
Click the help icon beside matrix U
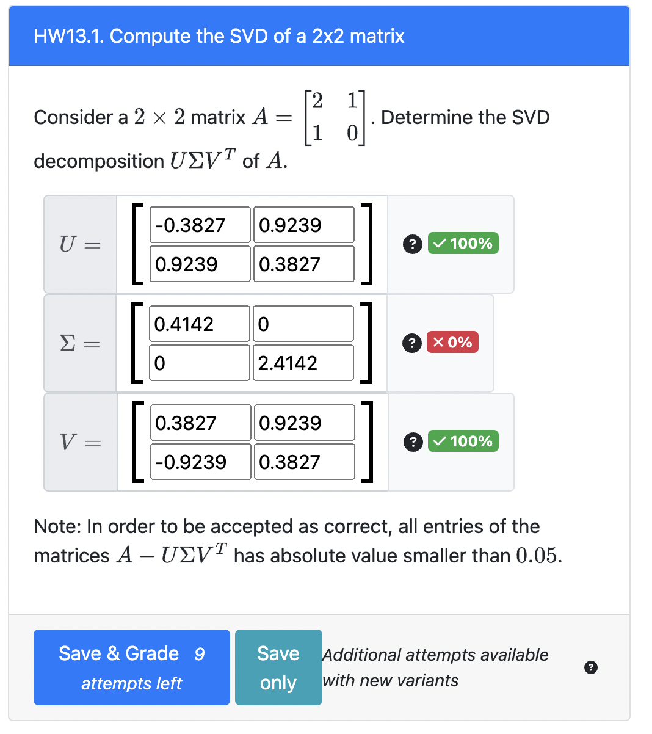[x=412, y=244]
